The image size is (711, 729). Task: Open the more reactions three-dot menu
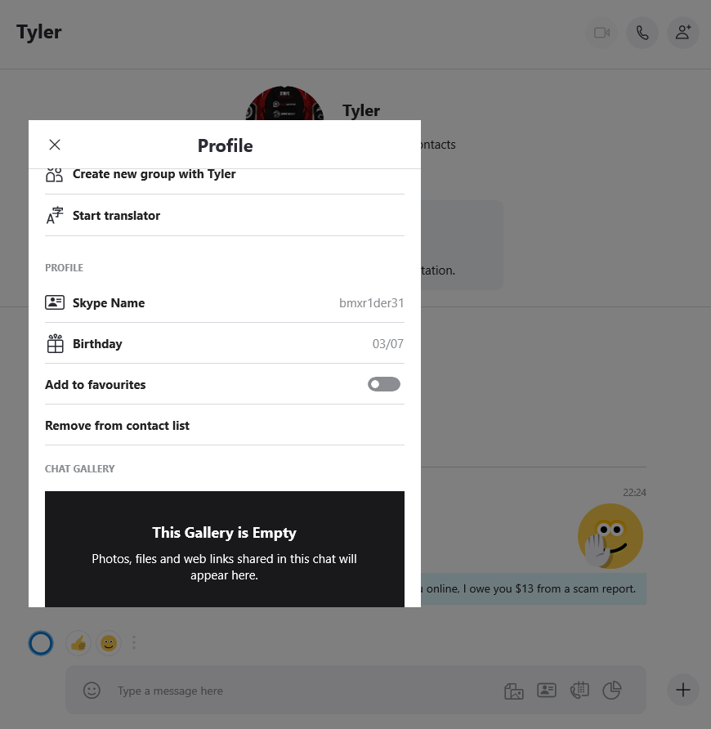[x=134, y=642]
